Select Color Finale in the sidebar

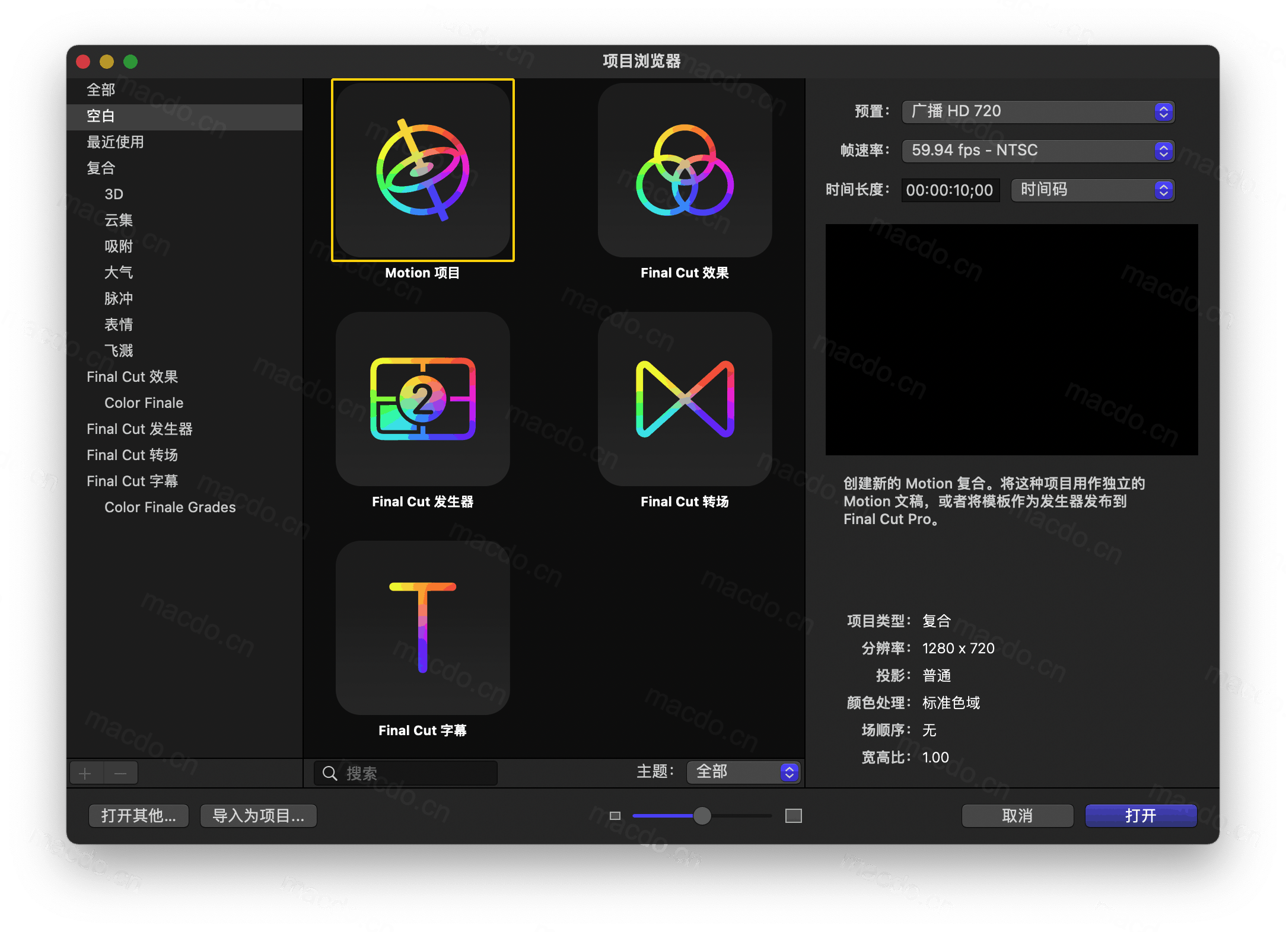(x=184, y=403)
